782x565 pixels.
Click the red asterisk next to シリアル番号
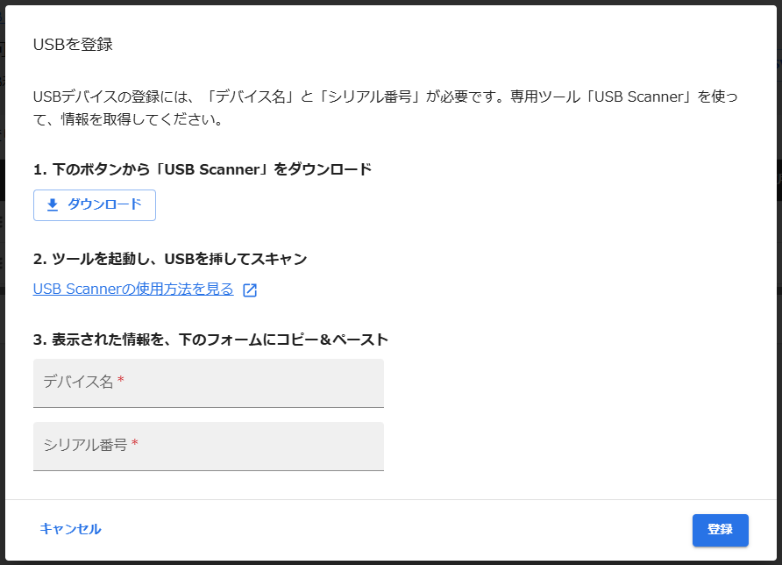coord(135,444)
